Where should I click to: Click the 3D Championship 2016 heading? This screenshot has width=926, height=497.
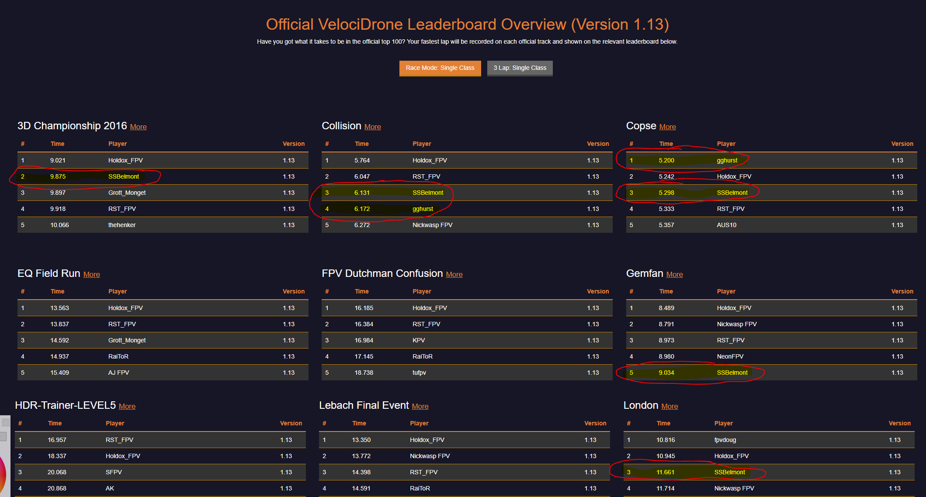click(72, 126)
